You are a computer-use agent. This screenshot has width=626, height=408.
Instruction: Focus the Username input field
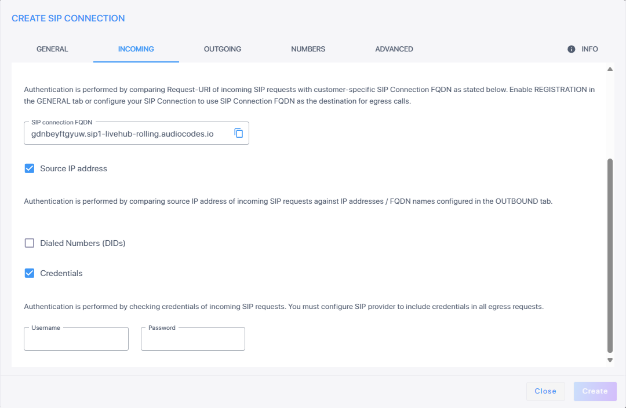77,339
